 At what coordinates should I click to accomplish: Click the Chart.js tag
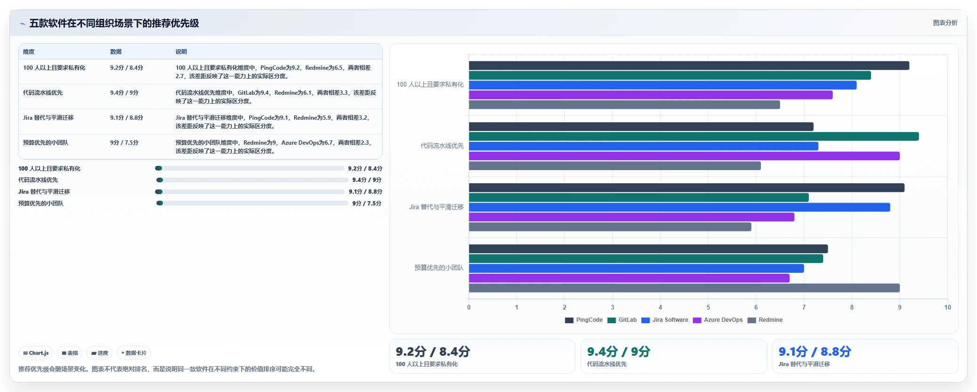(36, 353)
